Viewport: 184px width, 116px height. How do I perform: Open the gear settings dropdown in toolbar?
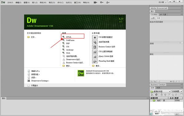tap(102, 2)
